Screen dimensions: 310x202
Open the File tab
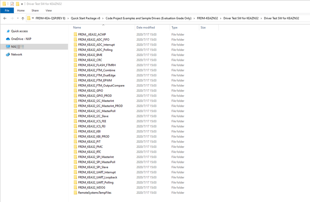7,11
